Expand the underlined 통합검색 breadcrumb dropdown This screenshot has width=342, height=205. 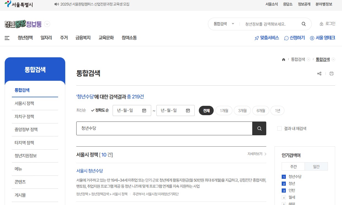(333, 60)
